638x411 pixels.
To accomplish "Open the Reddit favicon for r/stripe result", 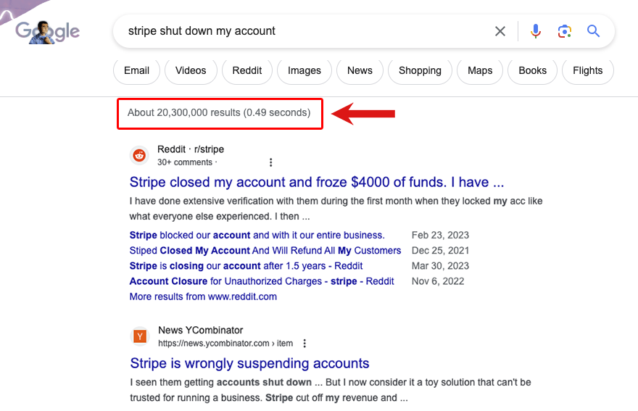I will pyautogui.click(x=139, y=155).
